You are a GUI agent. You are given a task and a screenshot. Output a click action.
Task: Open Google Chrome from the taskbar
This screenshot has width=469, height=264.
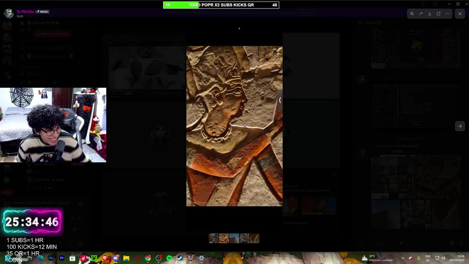148,258
